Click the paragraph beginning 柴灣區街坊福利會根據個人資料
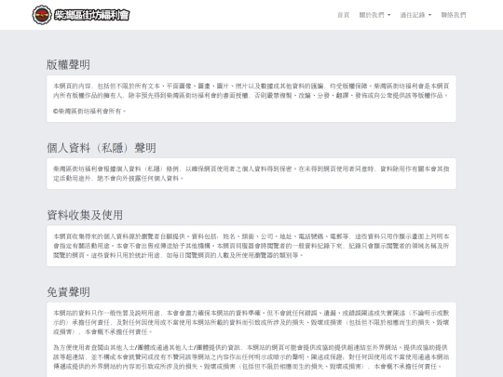 [251, 173]
